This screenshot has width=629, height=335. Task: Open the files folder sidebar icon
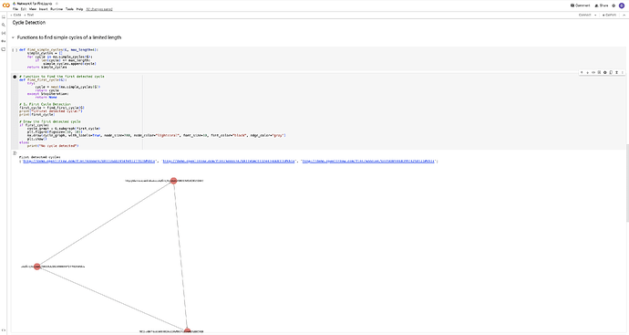(4, 49)
